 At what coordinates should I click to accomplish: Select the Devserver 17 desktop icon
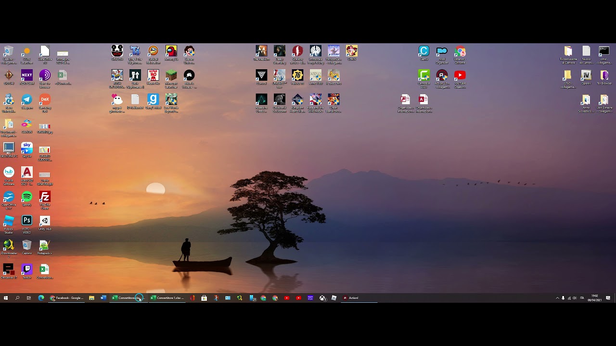coord(9,272)
